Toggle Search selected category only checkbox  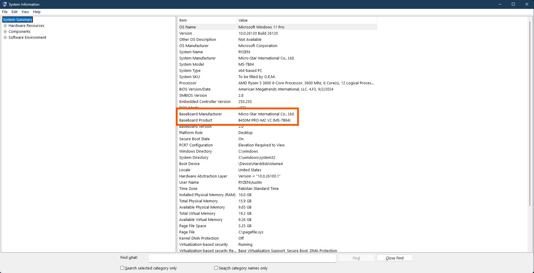(x=122, y=268)
